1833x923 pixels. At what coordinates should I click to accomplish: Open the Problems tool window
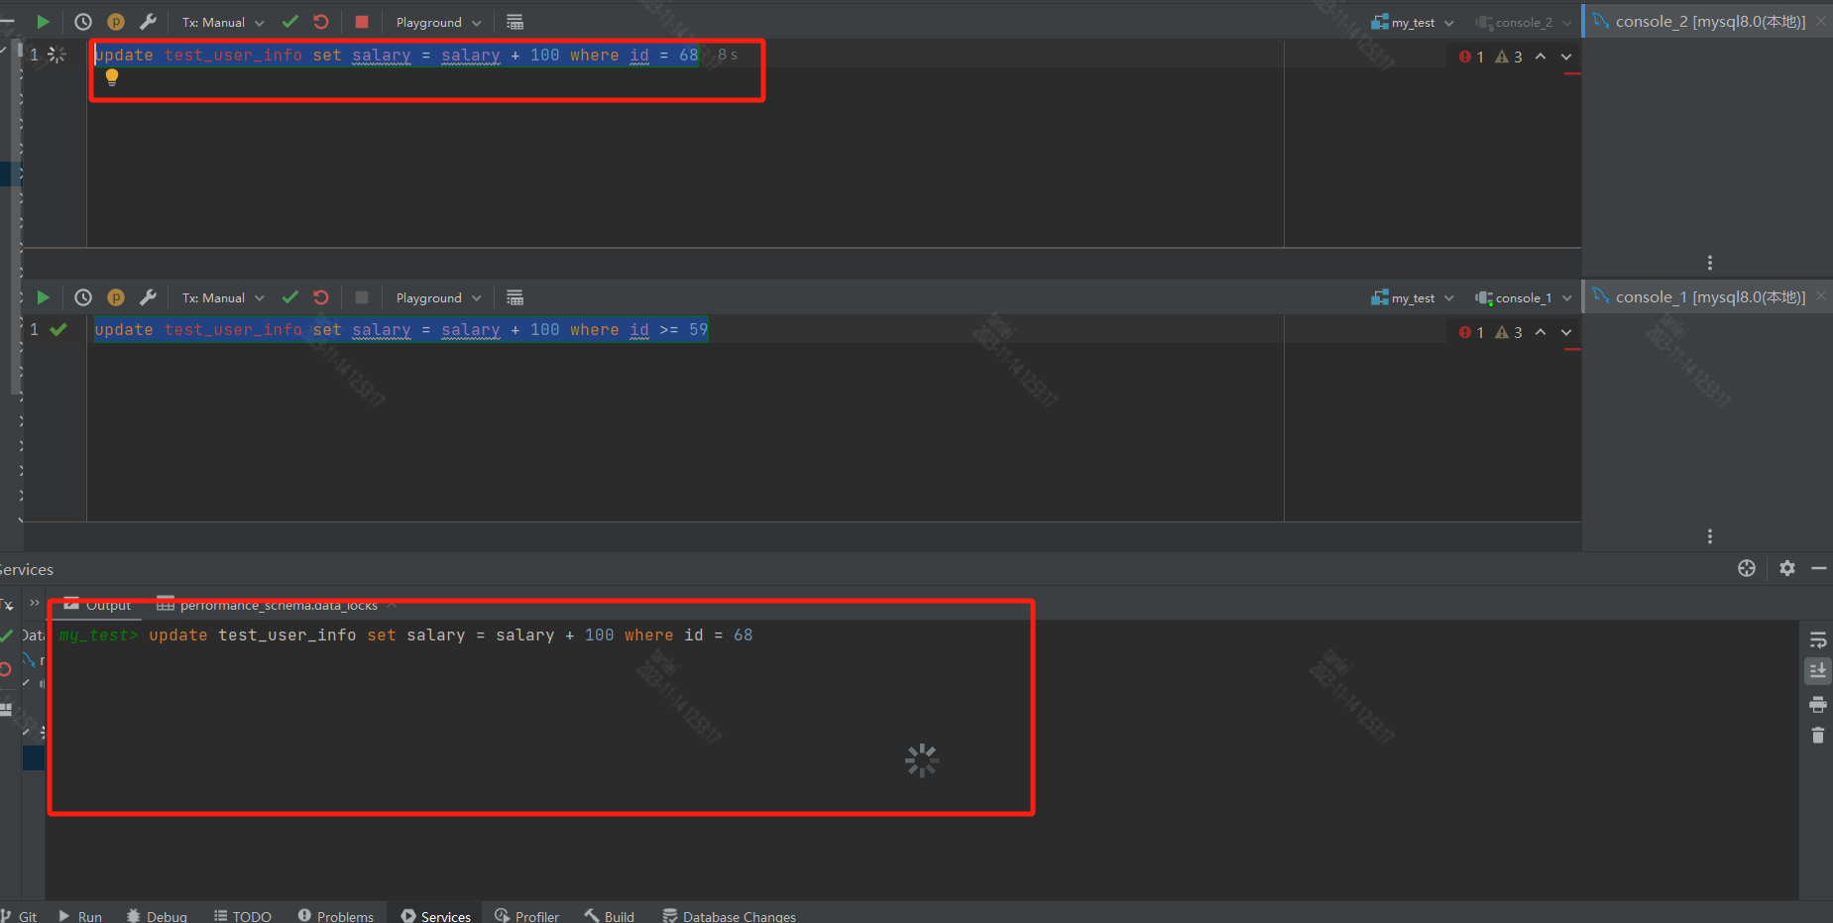[336, 916]
